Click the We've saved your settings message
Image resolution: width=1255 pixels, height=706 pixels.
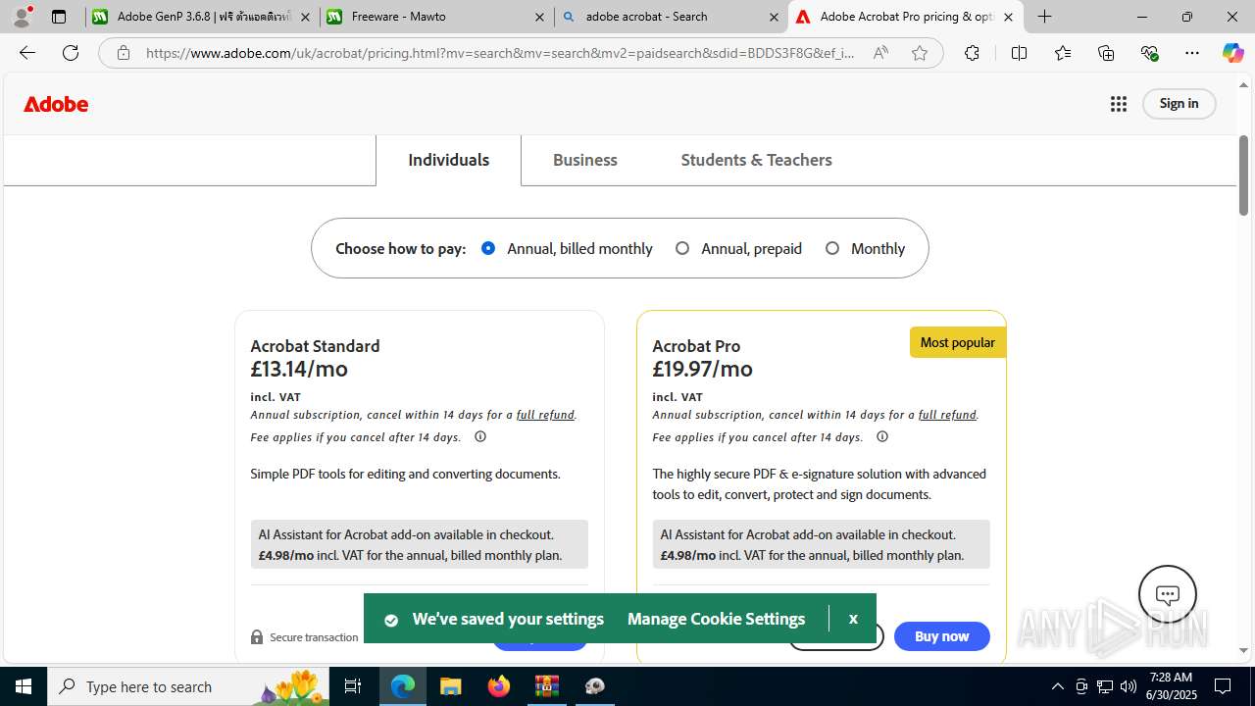point(508,619)
